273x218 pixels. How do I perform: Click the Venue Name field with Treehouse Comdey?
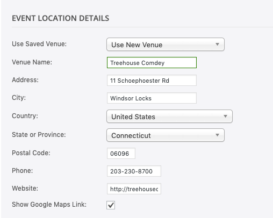click(x=152, y=63)
